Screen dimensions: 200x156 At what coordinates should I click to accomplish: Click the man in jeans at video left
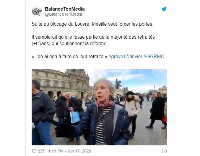pos(42,113)
